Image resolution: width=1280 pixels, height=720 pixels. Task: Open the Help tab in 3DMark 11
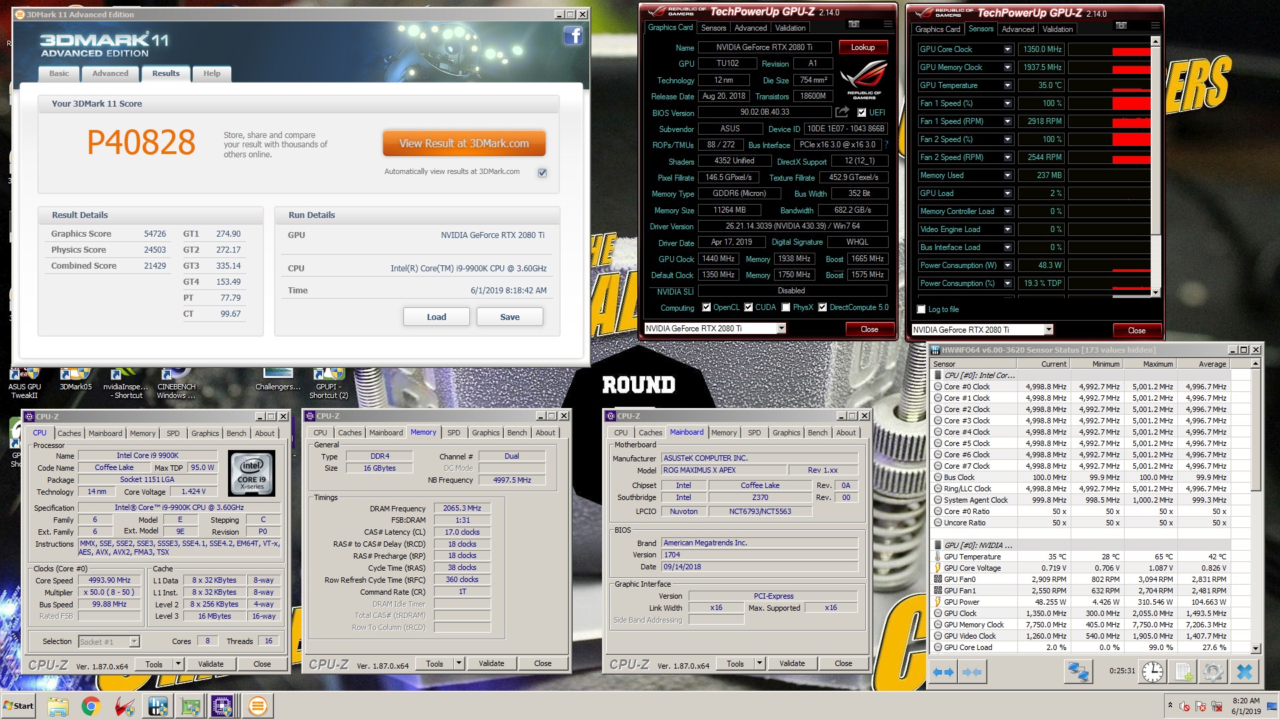[212, 73]
